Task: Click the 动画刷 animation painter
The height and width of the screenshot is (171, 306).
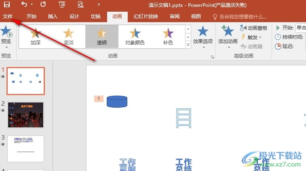Action: coord(252,46)
